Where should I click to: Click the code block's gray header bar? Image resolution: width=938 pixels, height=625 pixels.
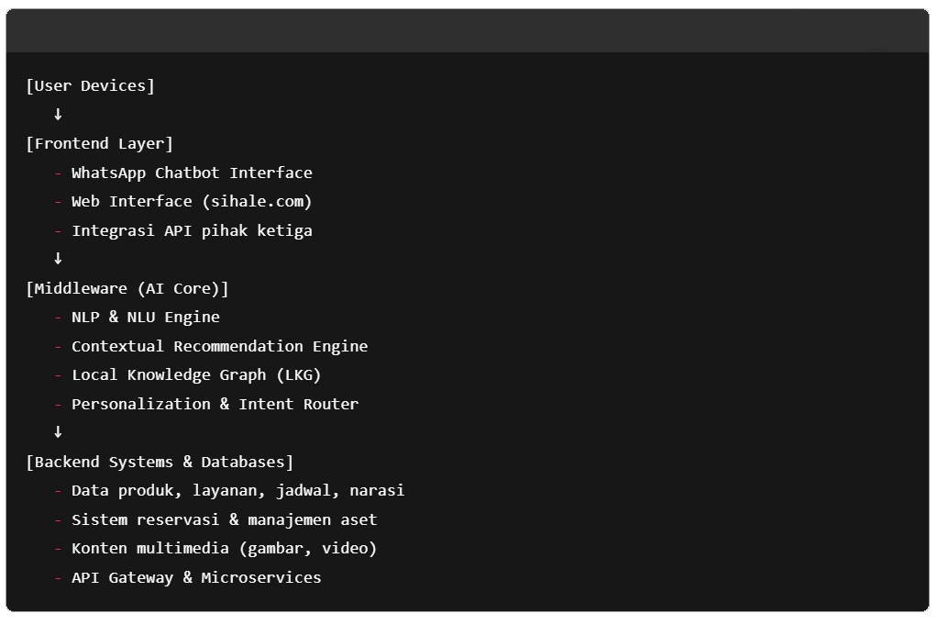coord(458,32)
